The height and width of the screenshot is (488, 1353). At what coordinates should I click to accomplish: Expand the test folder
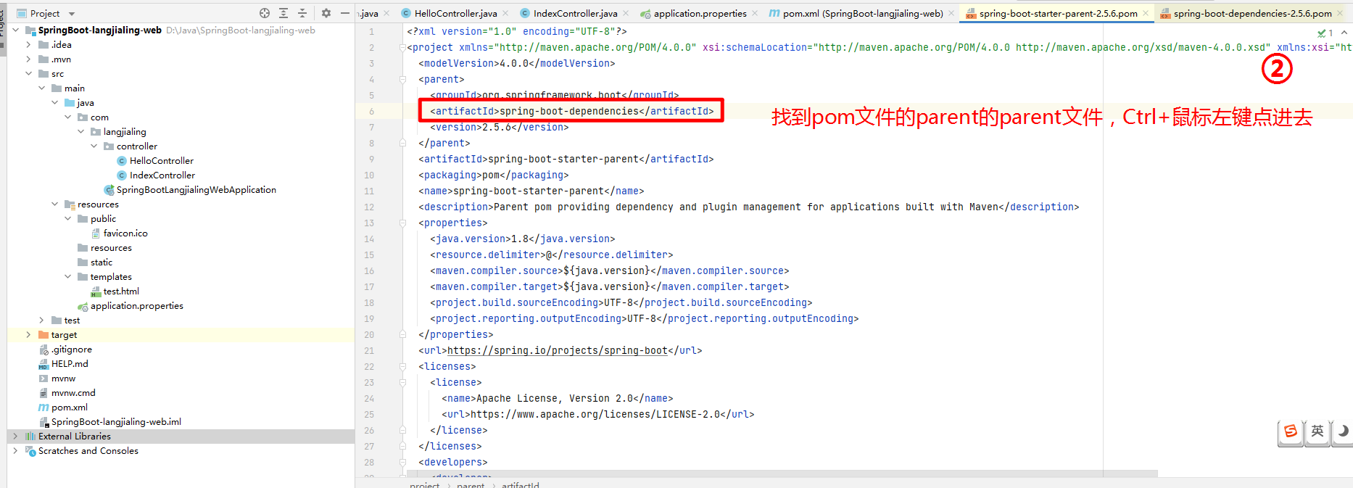[41, 320]
